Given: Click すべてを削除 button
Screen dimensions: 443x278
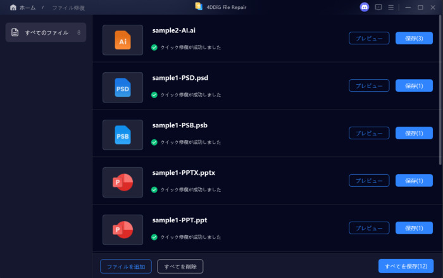Looking at the screenshot, I should 180,267.
